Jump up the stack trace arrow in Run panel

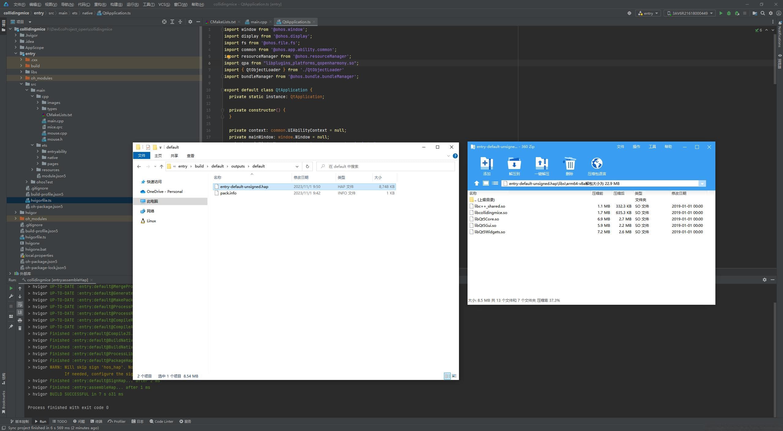click(x=20, y=288)
